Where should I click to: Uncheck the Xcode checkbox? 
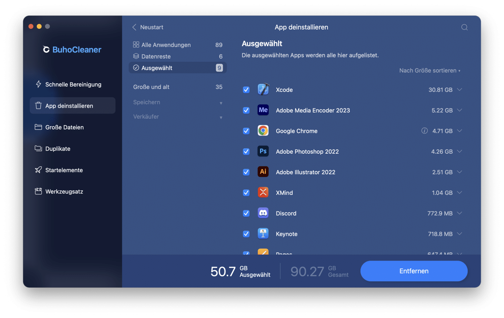246,90
